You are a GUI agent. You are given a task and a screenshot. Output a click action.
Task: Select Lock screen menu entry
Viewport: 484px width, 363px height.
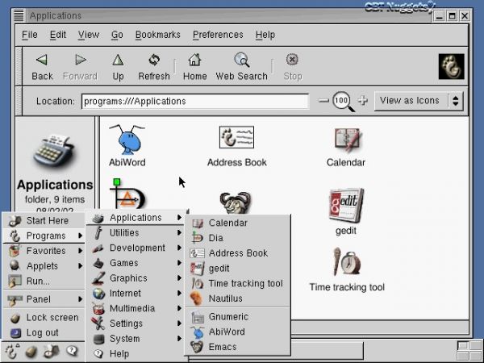tap(44, 317)
